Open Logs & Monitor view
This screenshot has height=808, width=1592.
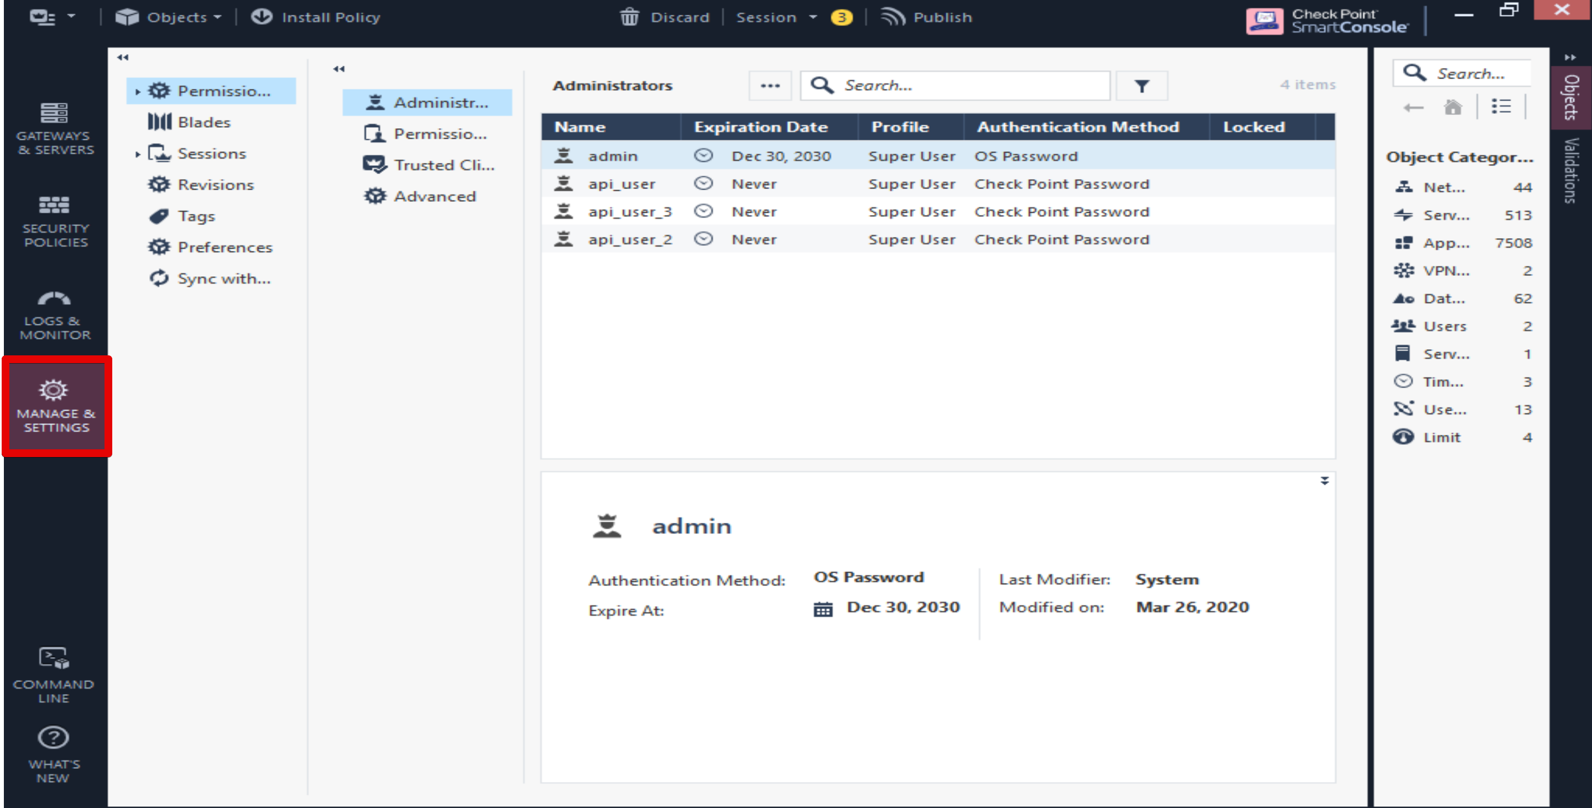[x=55, y=315]
